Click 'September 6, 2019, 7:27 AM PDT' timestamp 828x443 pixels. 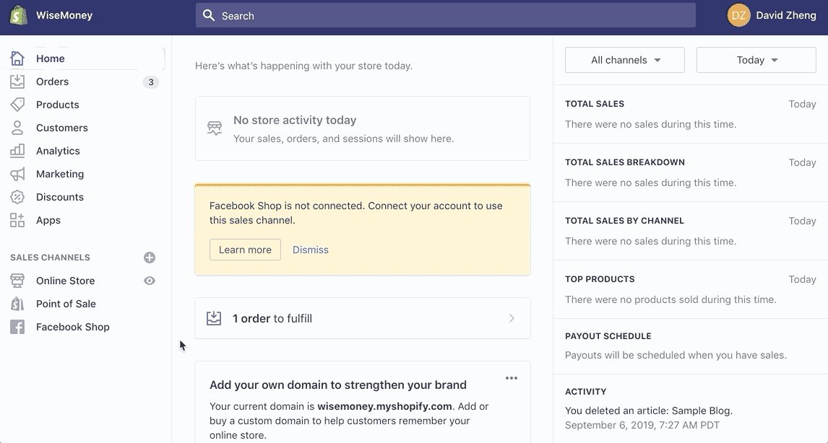[x=642, y=425]
